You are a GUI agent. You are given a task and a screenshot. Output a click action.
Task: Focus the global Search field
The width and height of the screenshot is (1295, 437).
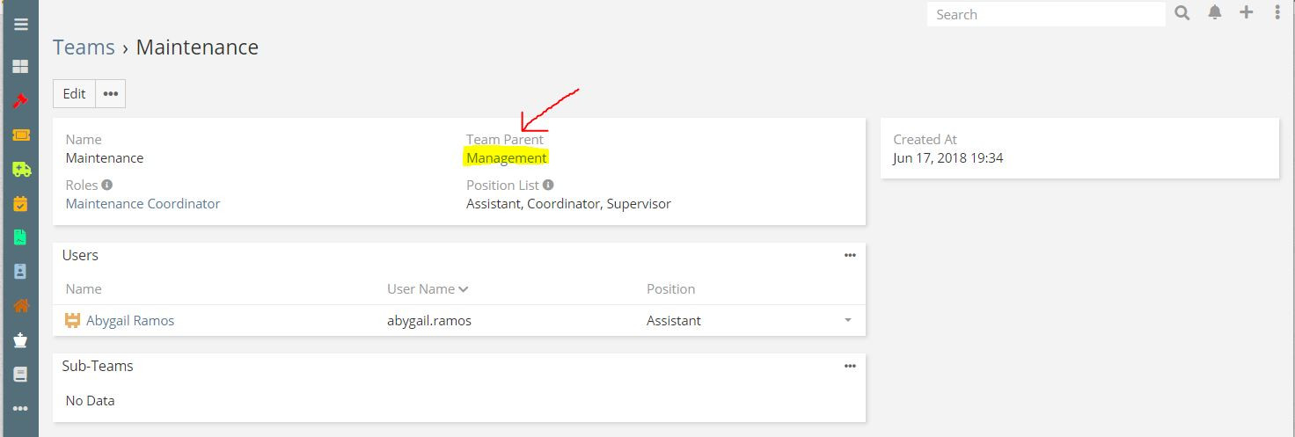tap(1045, 14)
